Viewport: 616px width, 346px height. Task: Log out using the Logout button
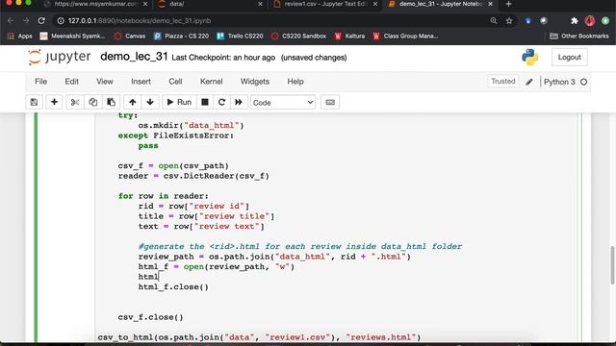coord(569,58)
